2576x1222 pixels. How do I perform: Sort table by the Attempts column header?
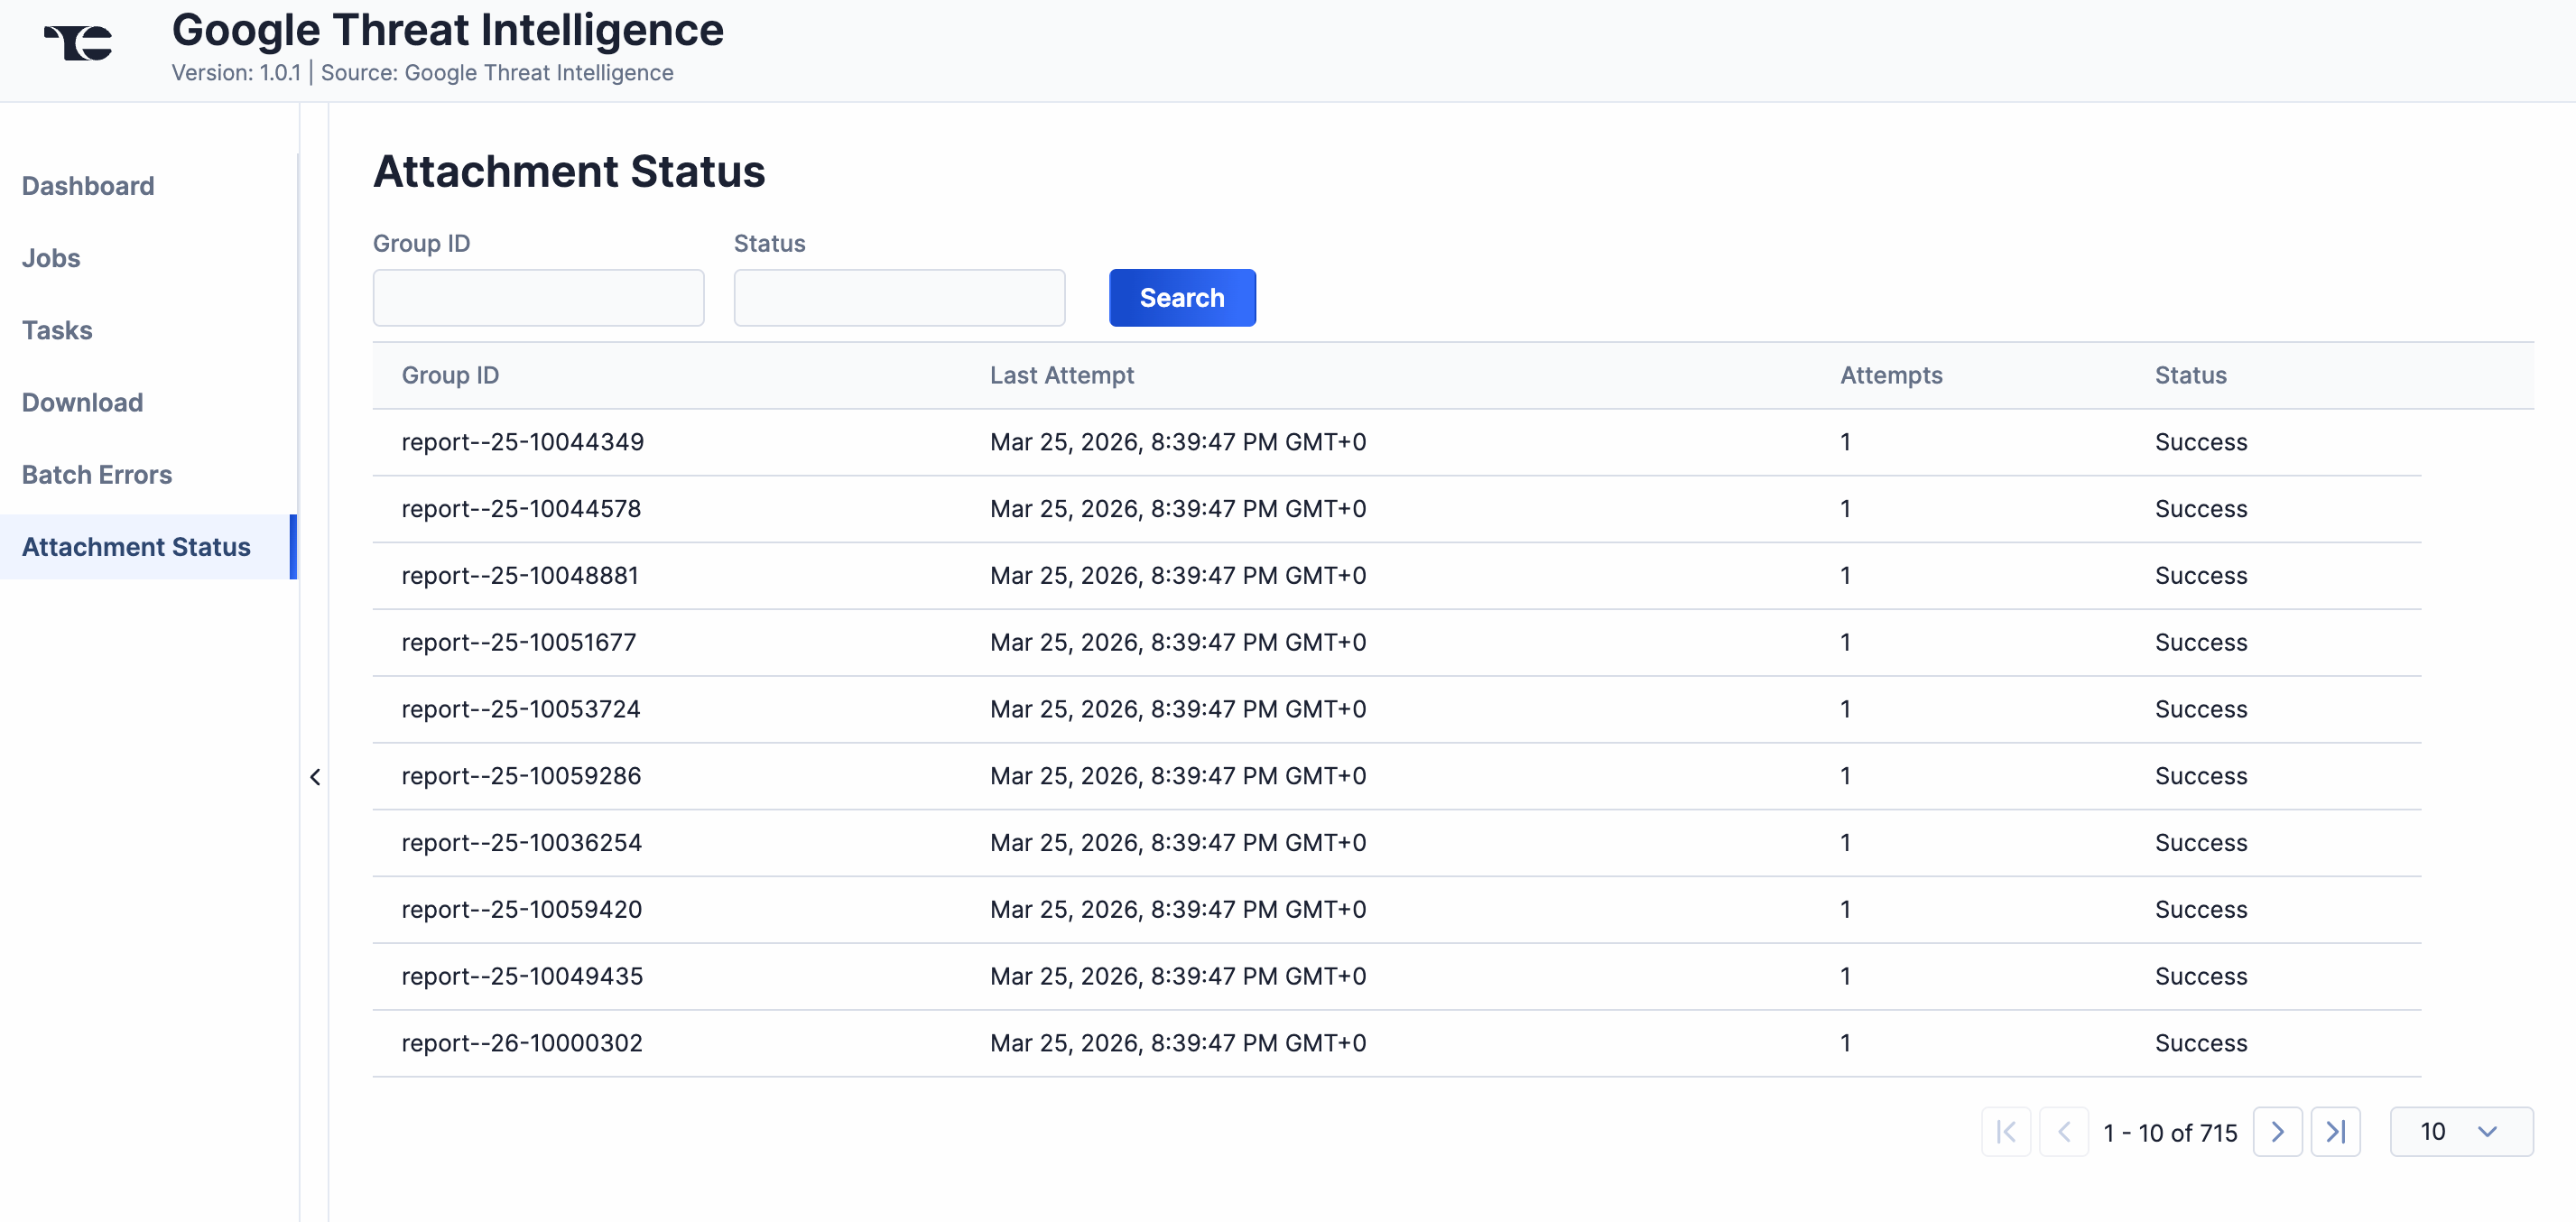[x=1891, y=375]
